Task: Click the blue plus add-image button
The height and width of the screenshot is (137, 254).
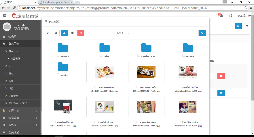Action: pos(221,93)
